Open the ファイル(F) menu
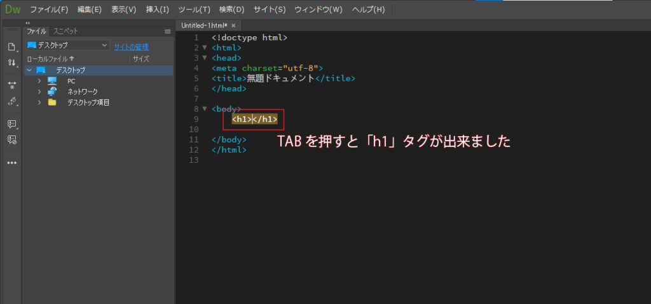 [x=49, y=10]
